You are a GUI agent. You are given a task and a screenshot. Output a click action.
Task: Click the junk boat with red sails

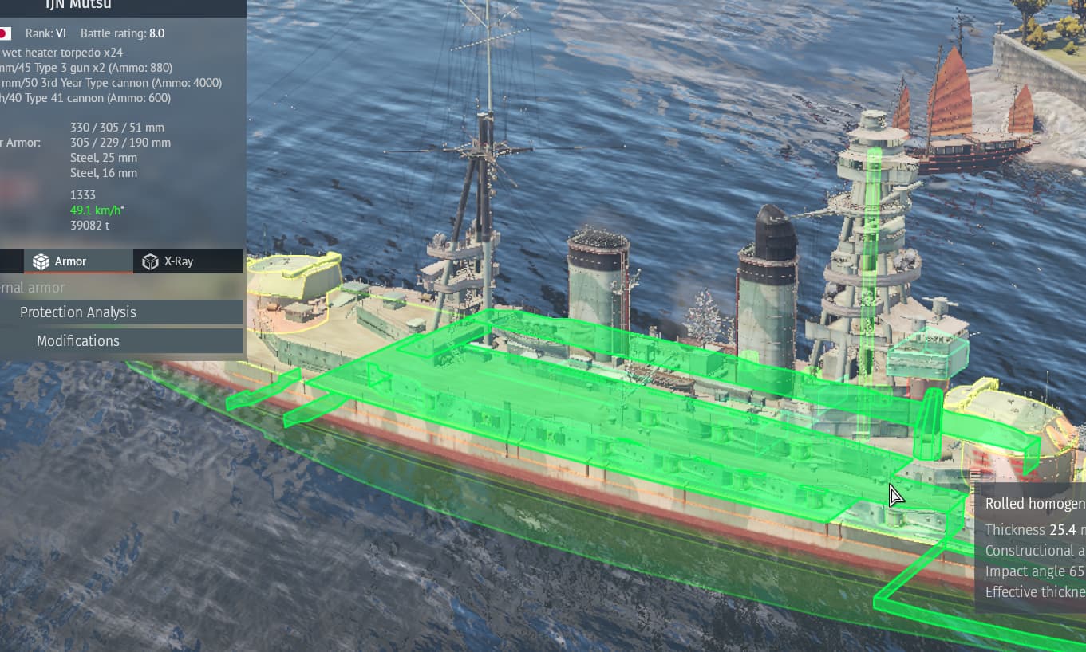(966, 120)
